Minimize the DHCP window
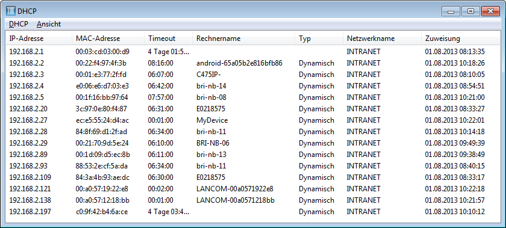 451,11
